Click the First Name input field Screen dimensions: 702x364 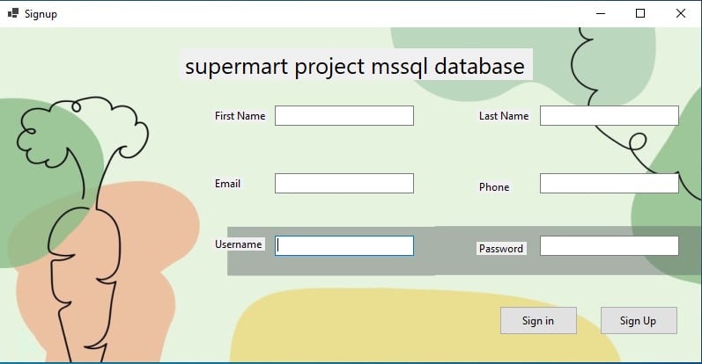(344, 116)
